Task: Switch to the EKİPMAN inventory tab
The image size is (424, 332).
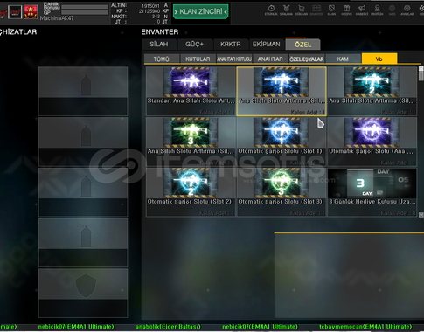Action: tap(267, 45)
